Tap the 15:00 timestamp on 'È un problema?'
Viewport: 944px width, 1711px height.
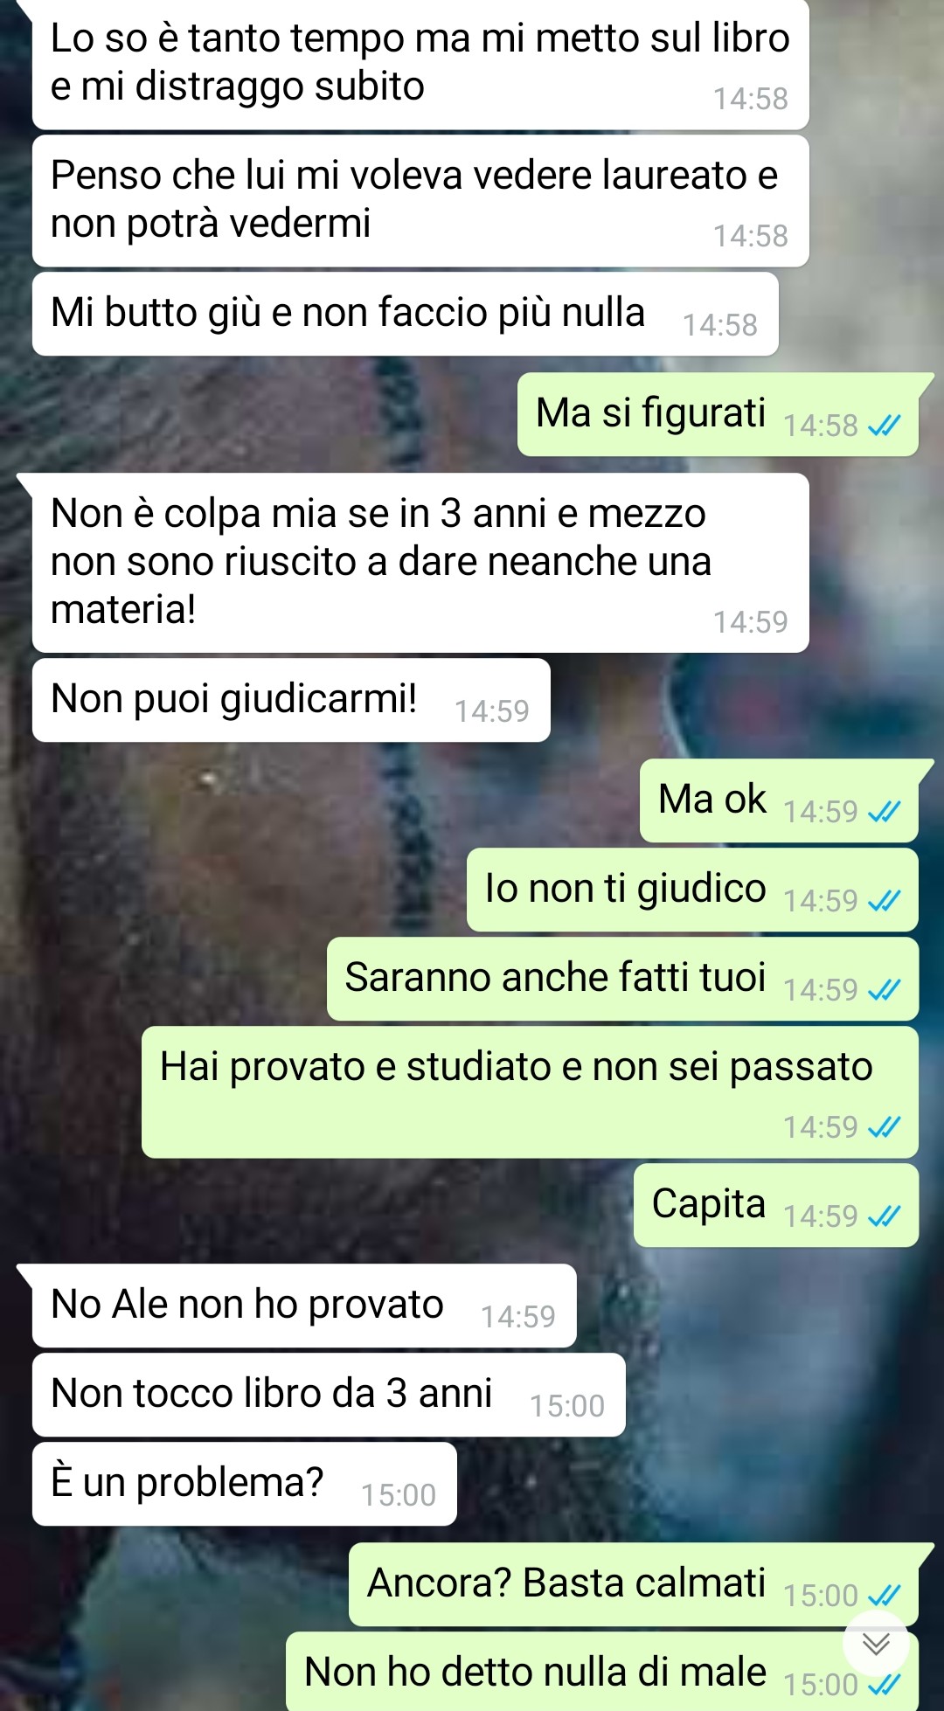[x=399, y=1495]
